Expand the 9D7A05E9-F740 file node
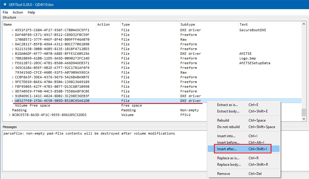This screenshot has width=309, height=179. tap(13, 91)
